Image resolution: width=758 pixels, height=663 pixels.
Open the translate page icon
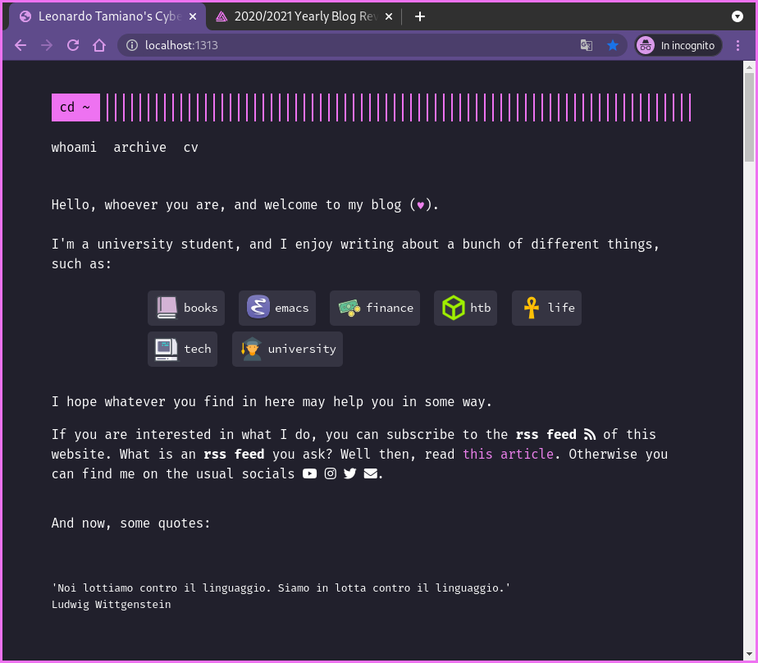tap(587, 45)
